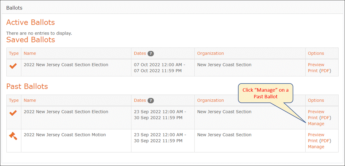Screen dimensions: 345x166
Task: Sort Saved Ballots by Type column
Action: [14, 53]
